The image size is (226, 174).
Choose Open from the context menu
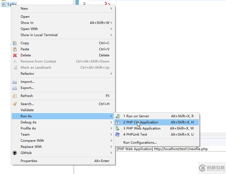pyautogui.click(x=63, y=17)
